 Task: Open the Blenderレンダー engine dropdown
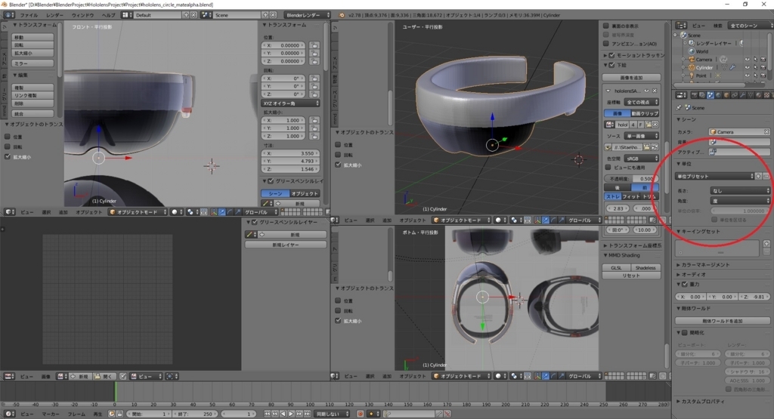coord(306,15)
